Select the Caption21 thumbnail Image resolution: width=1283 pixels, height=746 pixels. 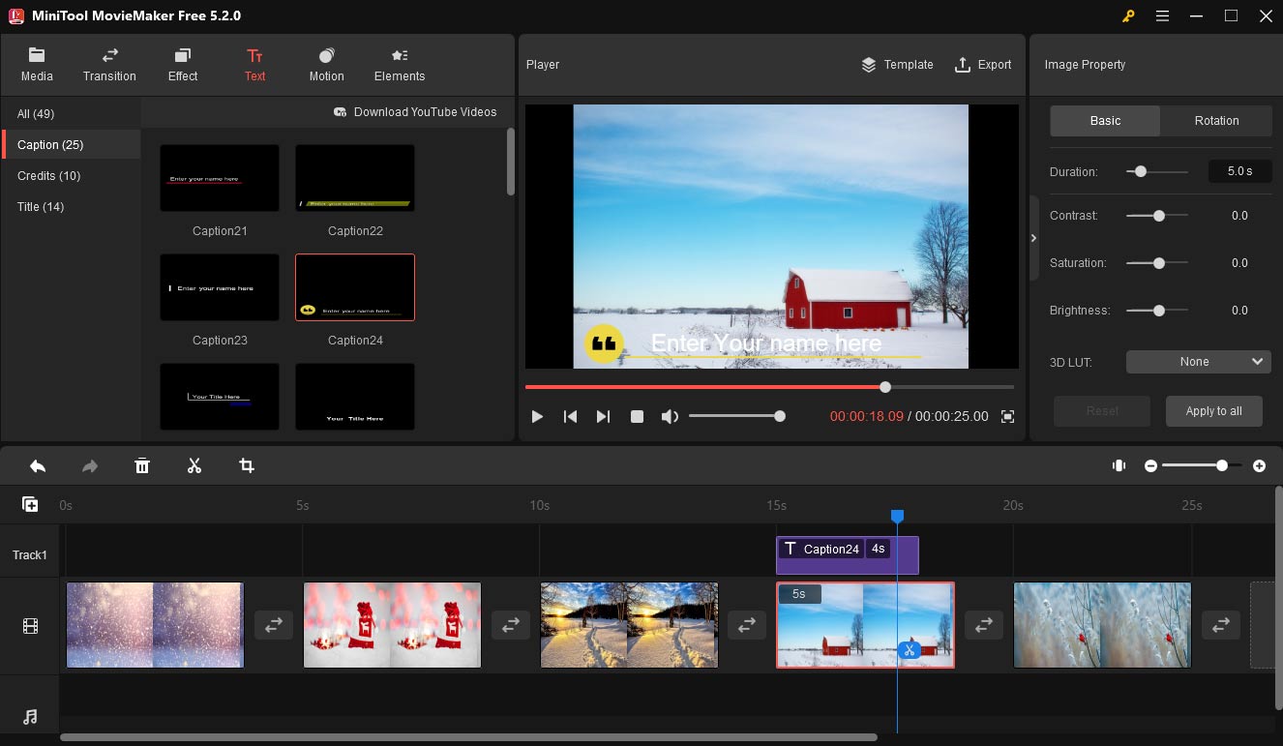tap(220, 179)
